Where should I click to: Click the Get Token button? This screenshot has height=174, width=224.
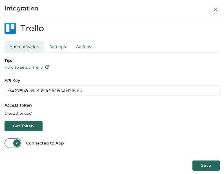click(x=23, y=126)
